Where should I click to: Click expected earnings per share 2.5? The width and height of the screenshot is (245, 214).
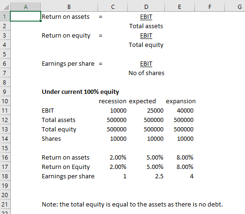[x=159, y=176]
